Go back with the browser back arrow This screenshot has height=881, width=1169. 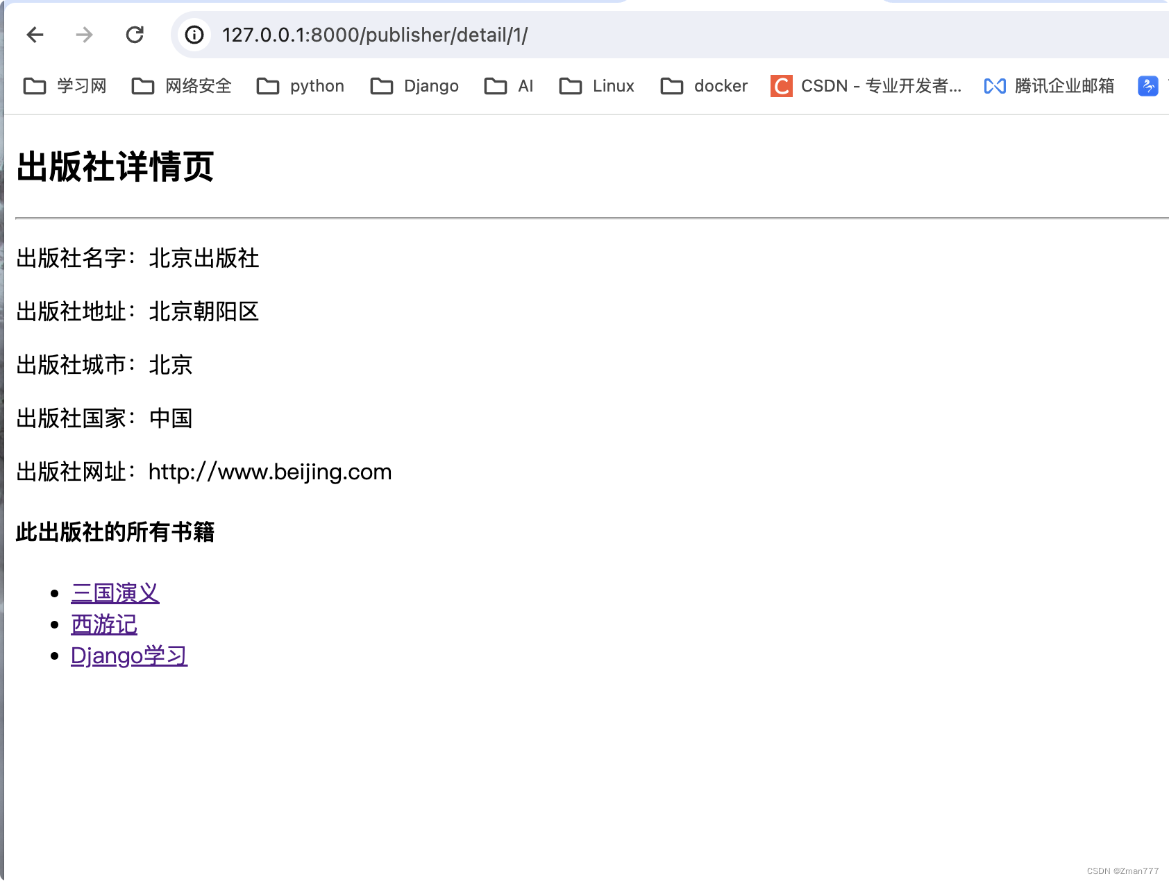(35, 35)
